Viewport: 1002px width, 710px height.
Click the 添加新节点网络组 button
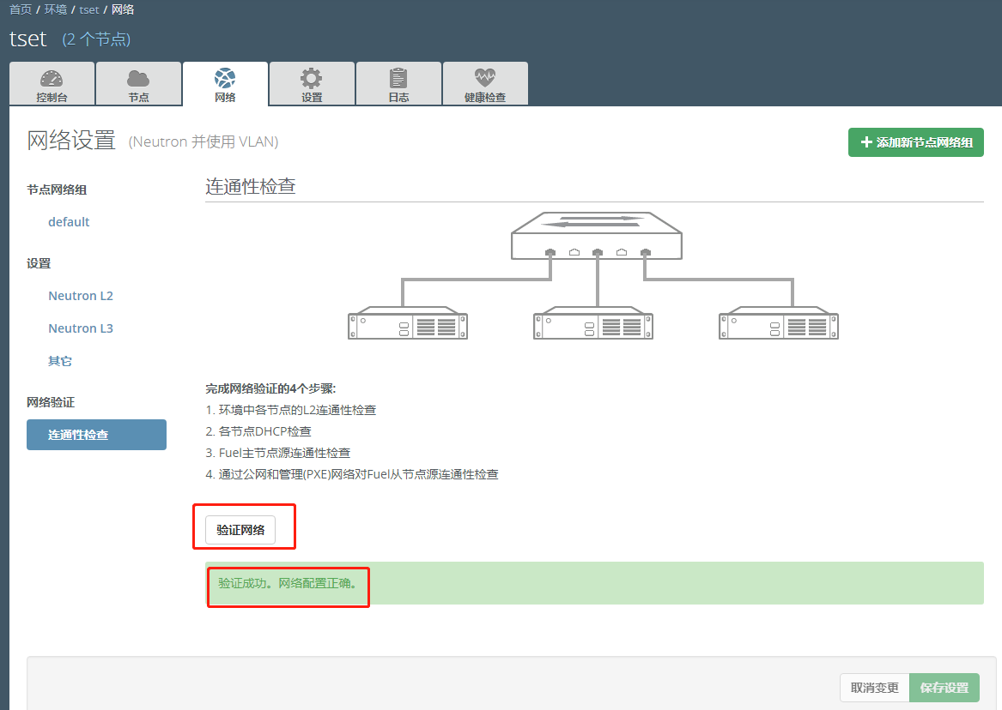[x=915, y=141]
